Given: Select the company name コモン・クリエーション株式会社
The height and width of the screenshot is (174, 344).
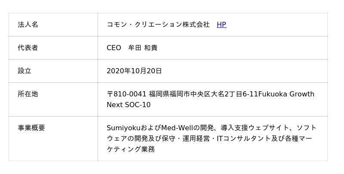Looking at the screenshot, I should (x=158, y=25).
